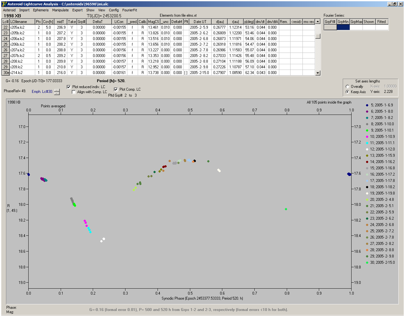
Task: Toggle Plot reduced indiv. LC checkbox
Action: (69, 87)
